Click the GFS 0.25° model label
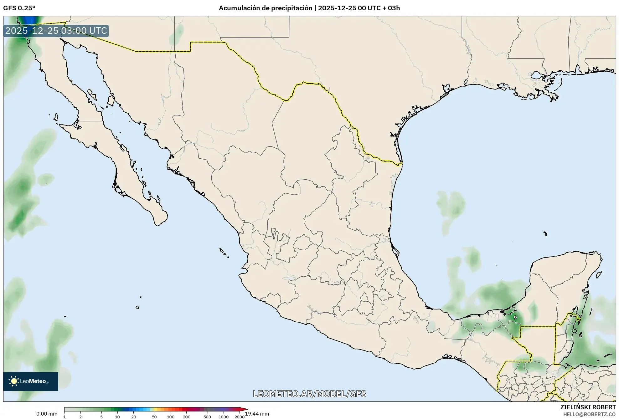 pyautogui.click(x=19, y=8)
